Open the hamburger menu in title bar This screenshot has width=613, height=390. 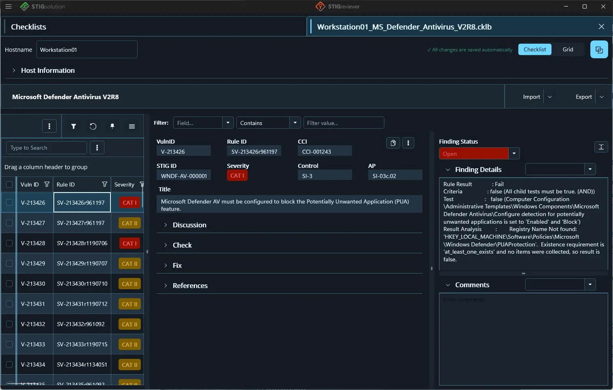pos(8,6)
